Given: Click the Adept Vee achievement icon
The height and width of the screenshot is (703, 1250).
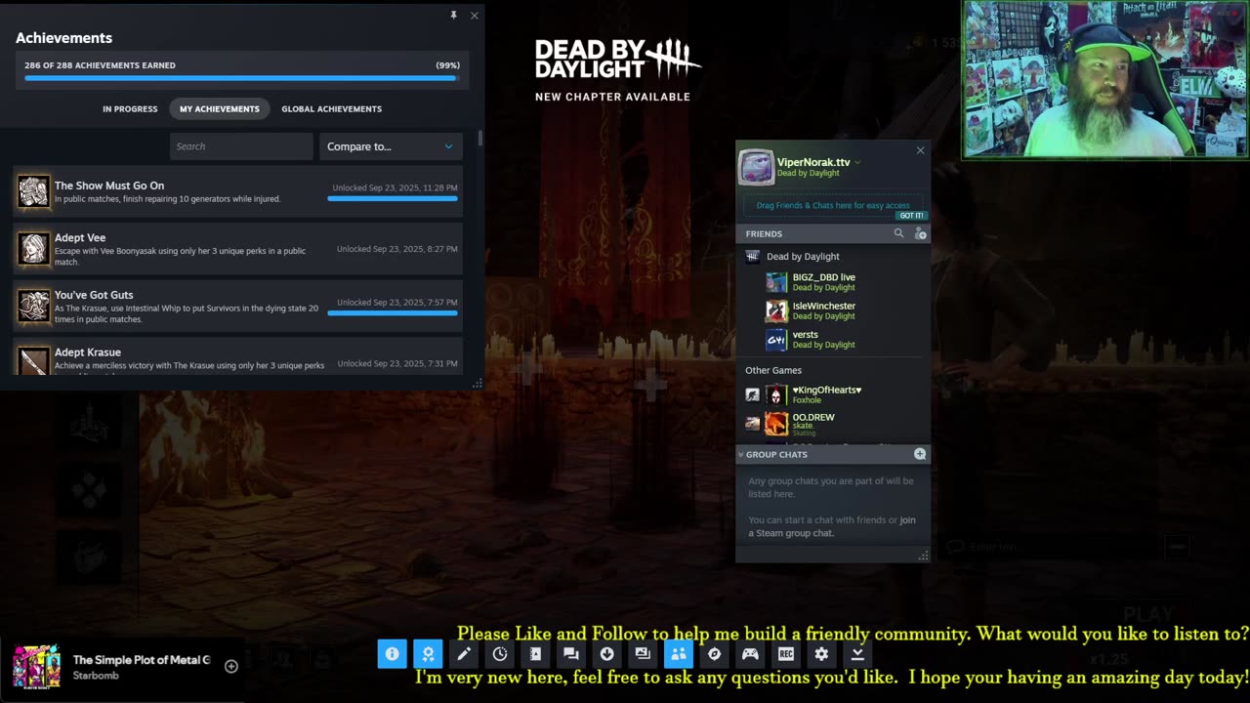Looking at the screenshot, I should pos(33,249).
